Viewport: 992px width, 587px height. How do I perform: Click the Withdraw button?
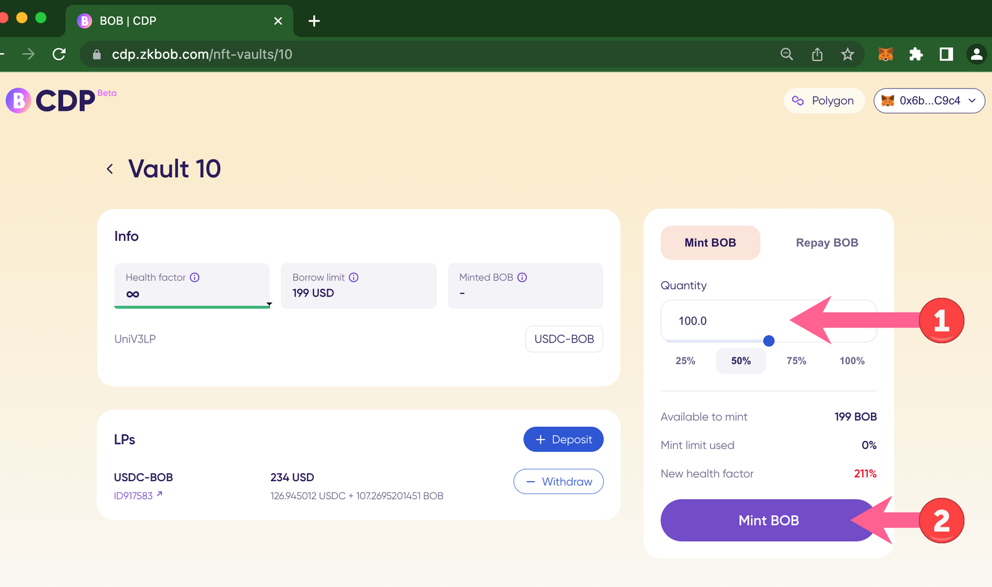(x=559, y=482)
